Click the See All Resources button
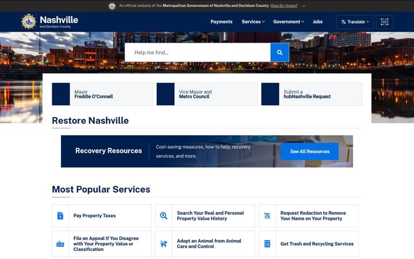The height and width of the screenshot is (259, 414). point(309,151)
